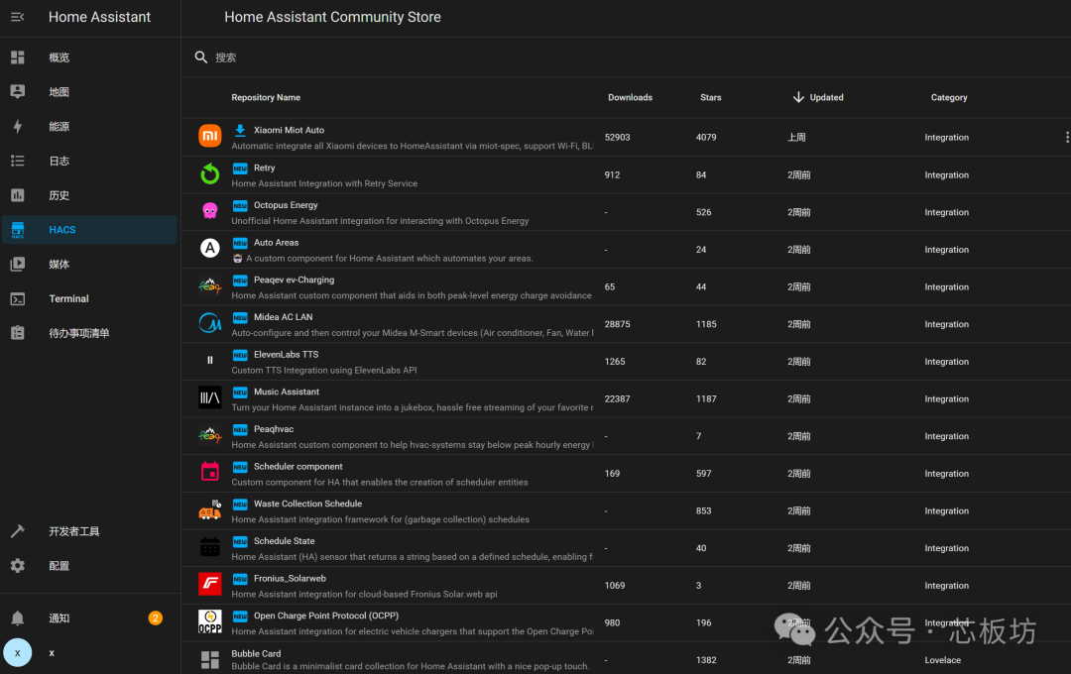The image size is (1071, 674).
Task: Click the Midea AC LAN logo
Action: pyautogui.click(x=209, y=323)
